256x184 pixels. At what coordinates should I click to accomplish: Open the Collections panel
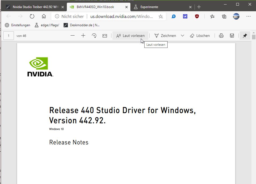point(224,16)
